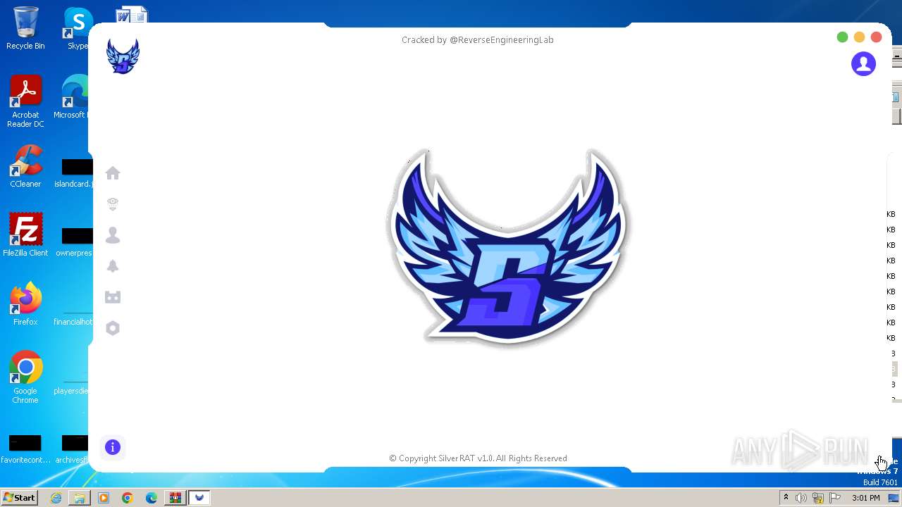Click the Show Desktop button in taskbar
The height and width of the screenshot is (507, 902).
point(894,498)
